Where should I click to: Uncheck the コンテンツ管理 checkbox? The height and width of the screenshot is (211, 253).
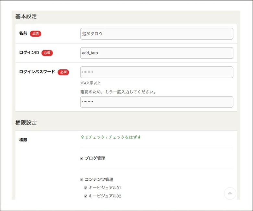pyautogui.click(x=82, y=180)
